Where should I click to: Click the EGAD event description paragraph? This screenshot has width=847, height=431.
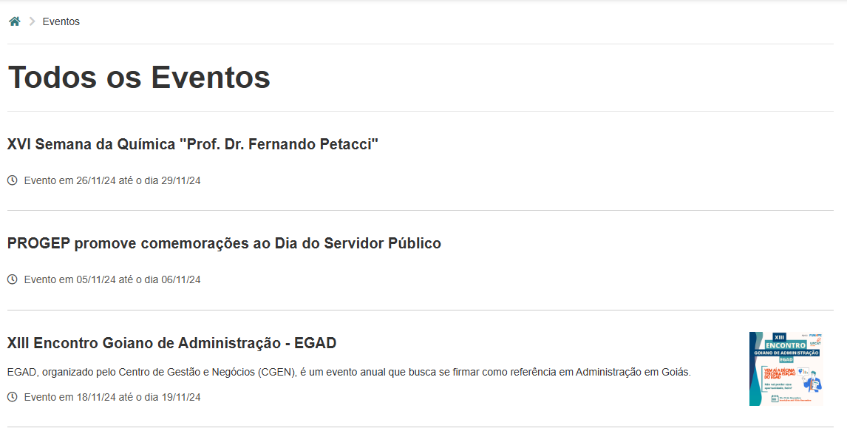[x=349, y=372]
